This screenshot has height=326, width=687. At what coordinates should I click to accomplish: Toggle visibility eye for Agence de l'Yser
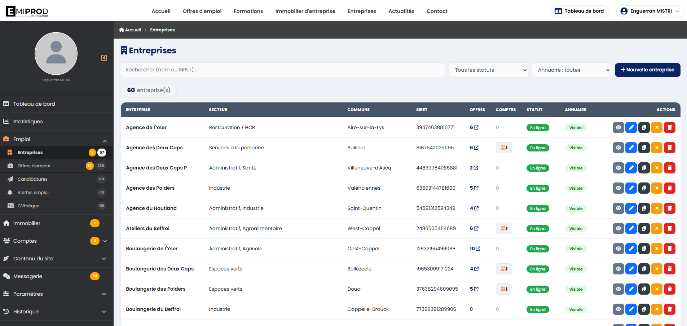click(618, 127)
